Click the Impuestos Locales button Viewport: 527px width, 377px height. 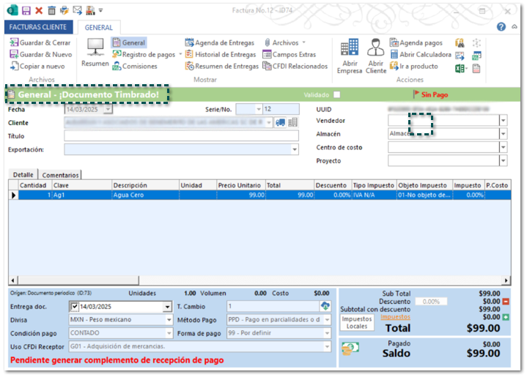point(357,323)
